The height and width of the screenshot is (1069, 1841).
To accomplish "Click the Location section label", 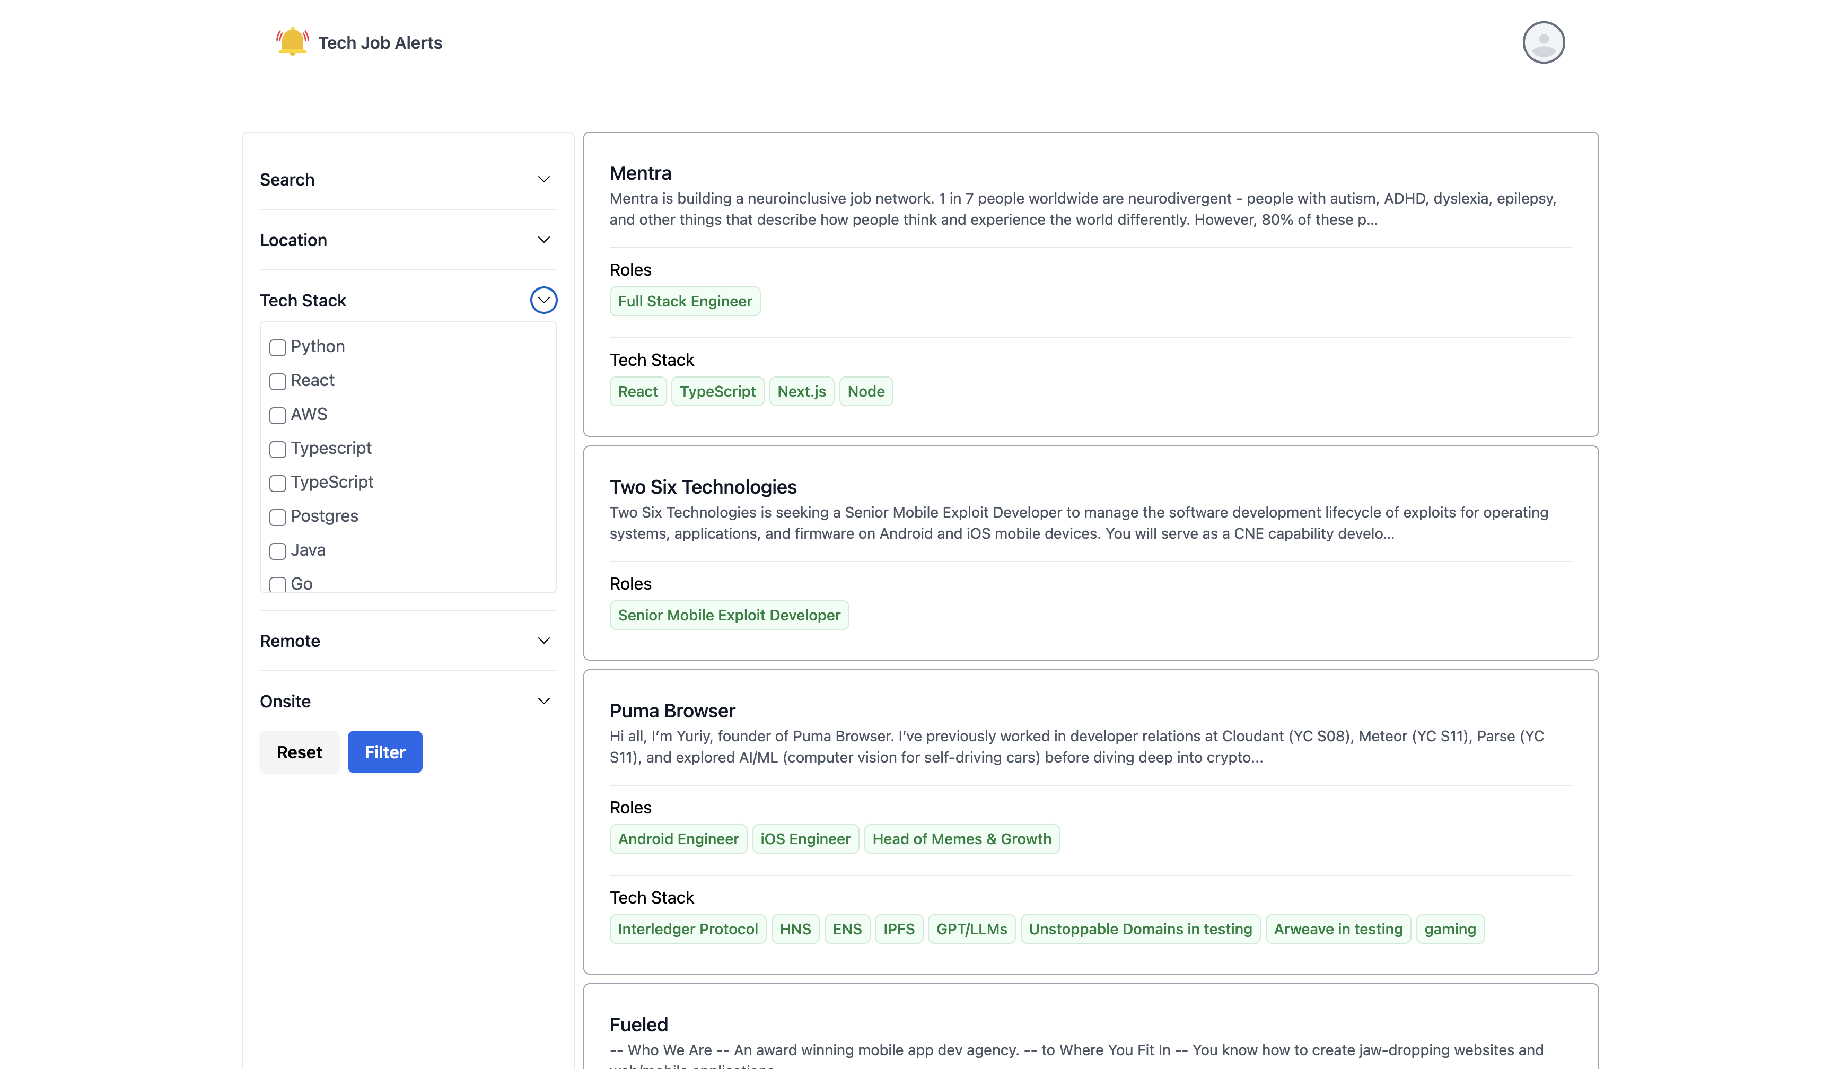I will click(294, 240).
